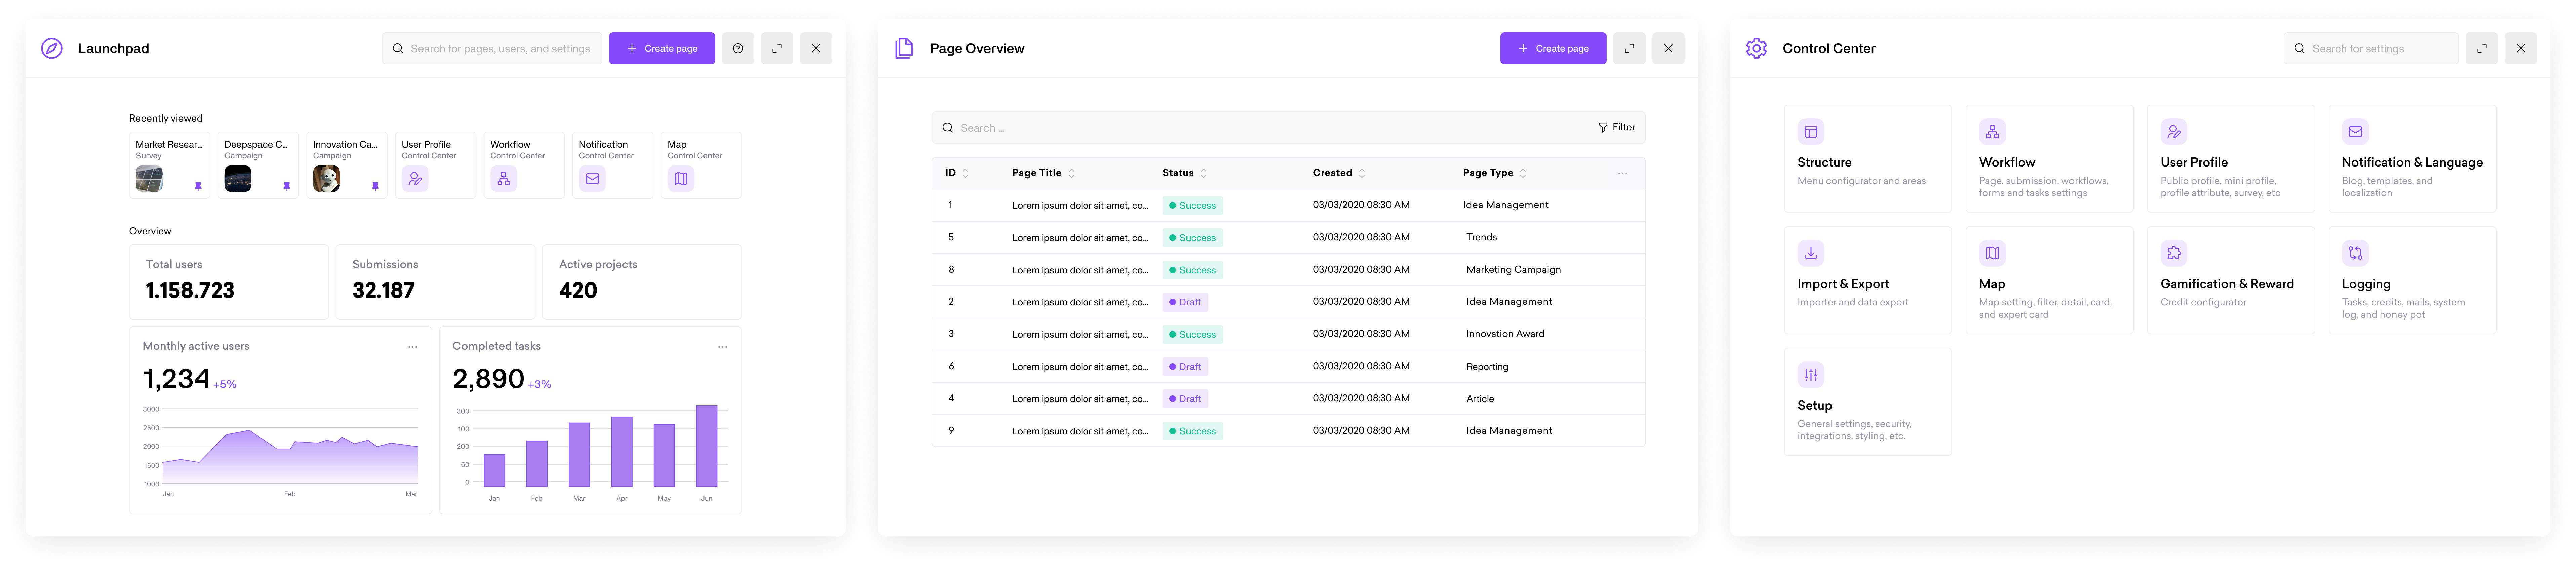The width and height of the screenshot is (2576, 568).
Task: Open Innovation Campaign thumbnail
Action: click(x=326, y=179)
